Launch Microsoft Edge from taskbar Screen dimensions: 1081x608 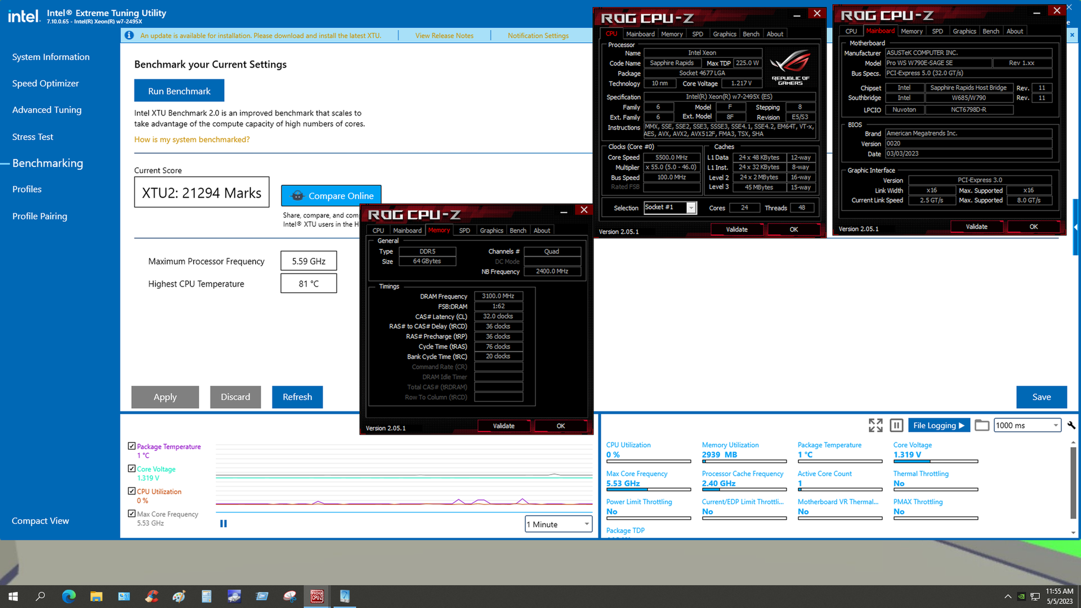(69, 596)
